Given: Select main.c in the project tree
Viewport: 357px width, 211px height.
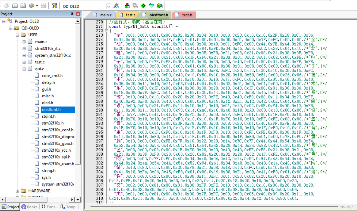Looking at the screenshot, I should point(41,41).
